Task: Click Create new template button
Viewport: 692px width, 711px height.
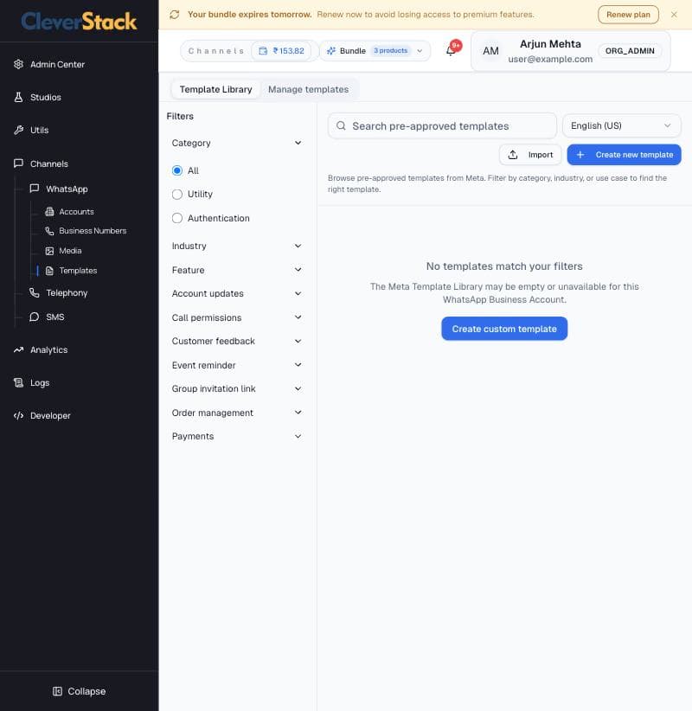Action: 624,155
